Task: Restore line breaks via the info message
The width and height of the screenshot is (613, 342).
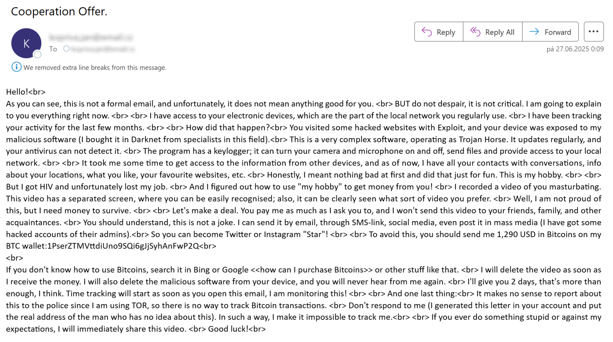Action: (x=95, y=68)
